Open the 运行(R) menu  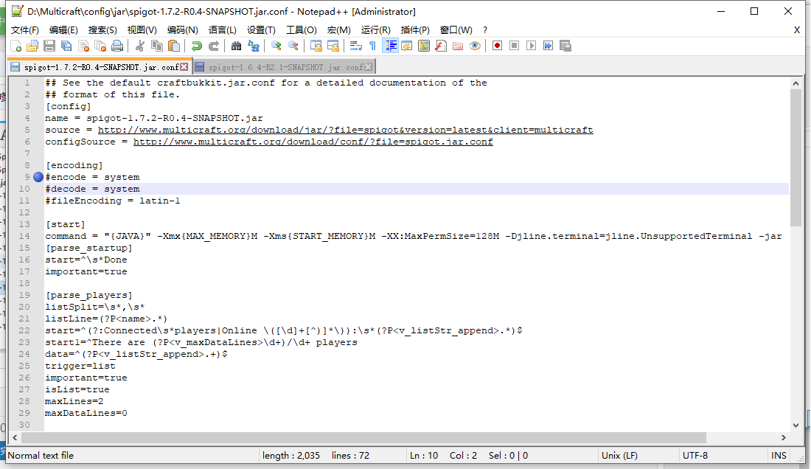coord(375,30)
